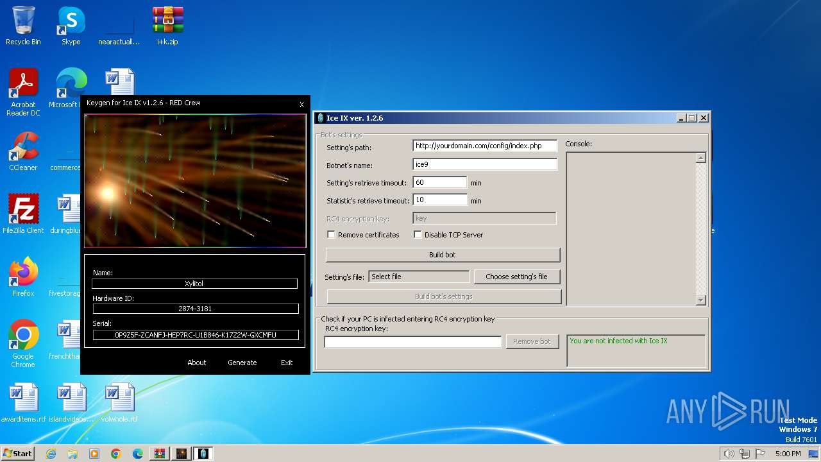Click the Console scrollbar down arrow
The image size is (821, 462).
click(700, 300)
